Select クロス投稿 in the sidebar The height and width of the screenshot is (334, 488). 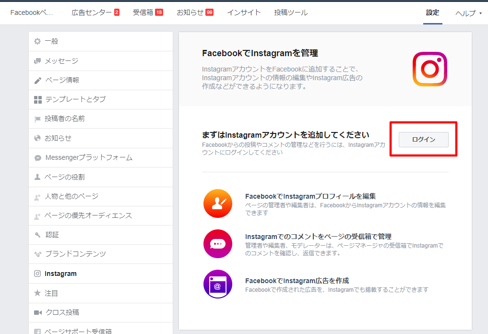tap(101, 312)
